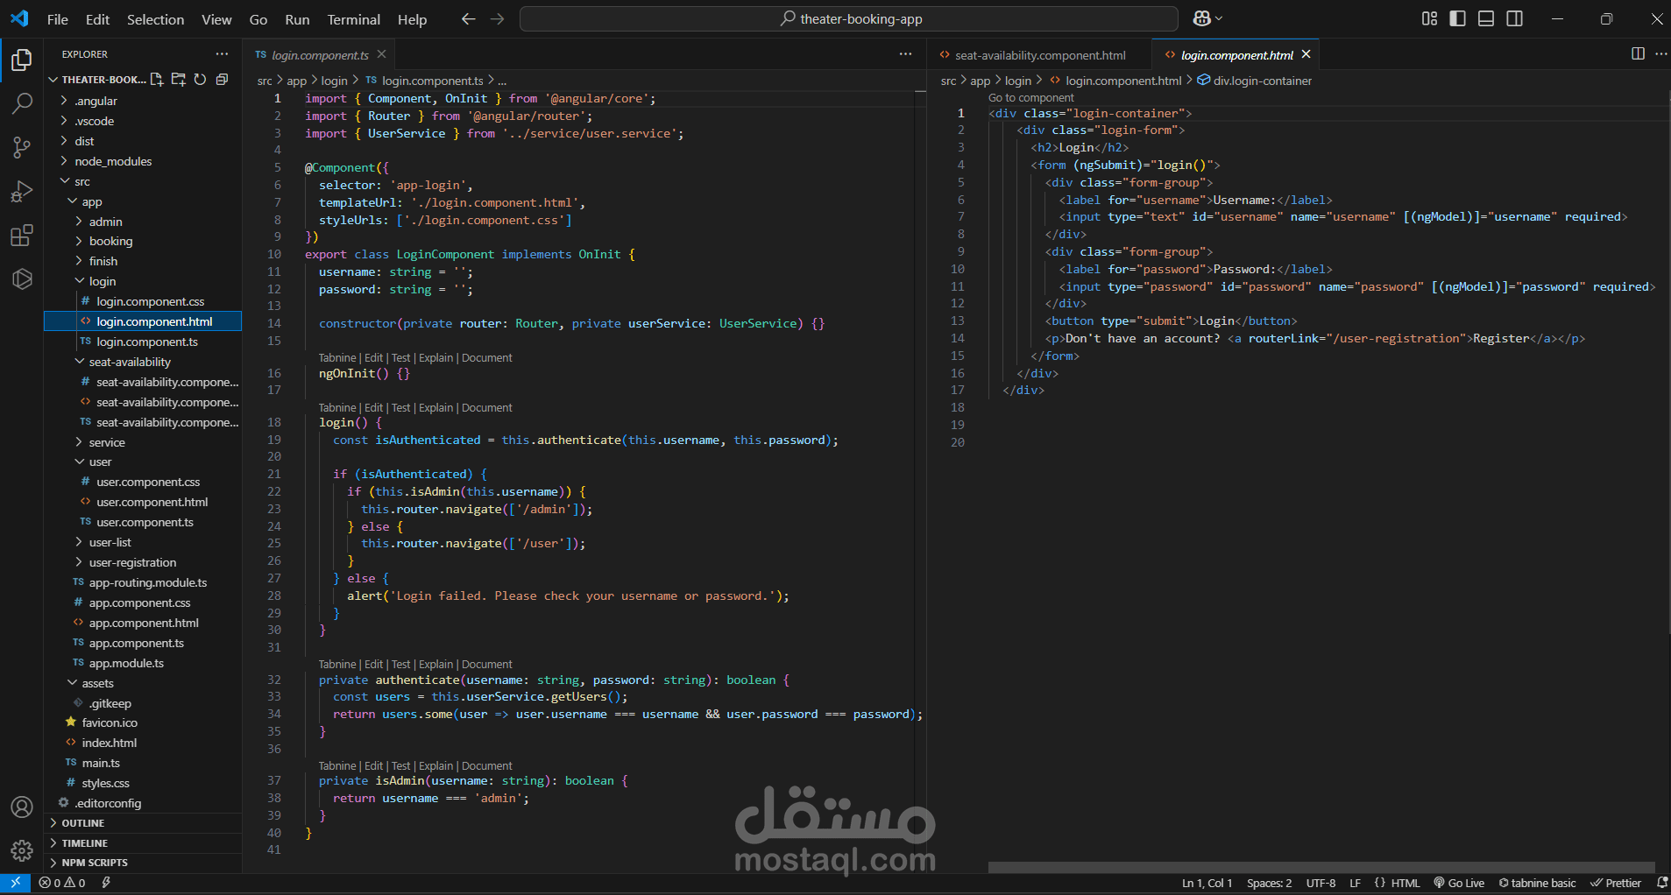Open the Accounts icon
The height and width of the screenshot is (895, 1671).
coord(22,807)
